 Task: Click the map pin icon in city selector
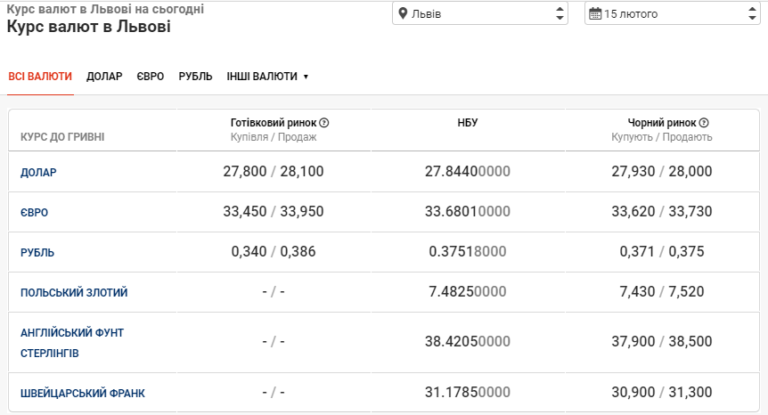[x=403, y=13]
